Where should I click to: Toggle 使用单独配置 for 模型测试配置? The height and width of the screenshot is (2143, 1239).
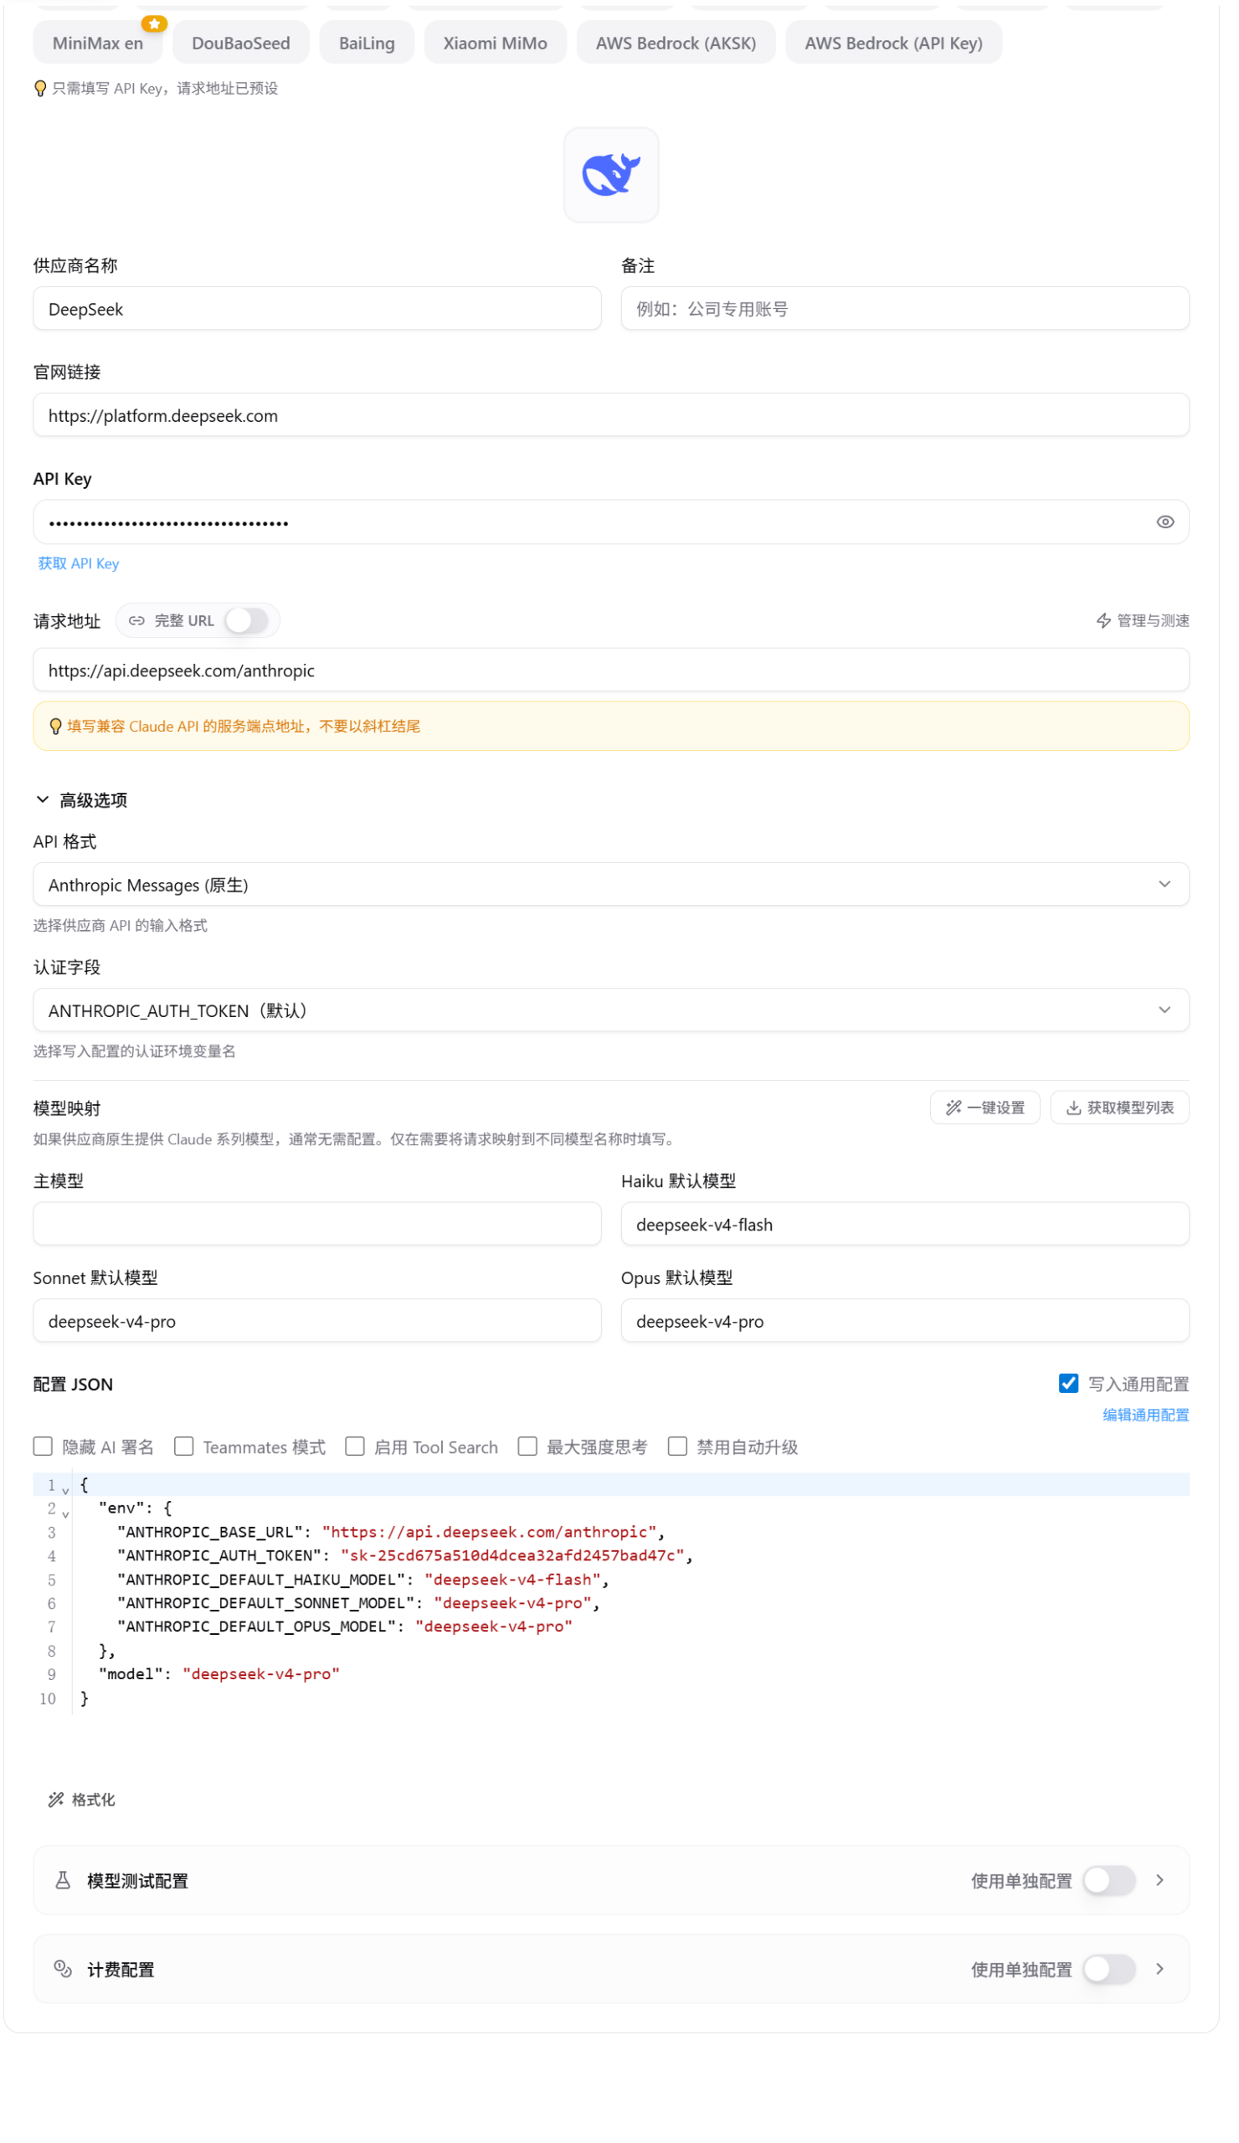pyautogui.click(x=1109, y=1880)
